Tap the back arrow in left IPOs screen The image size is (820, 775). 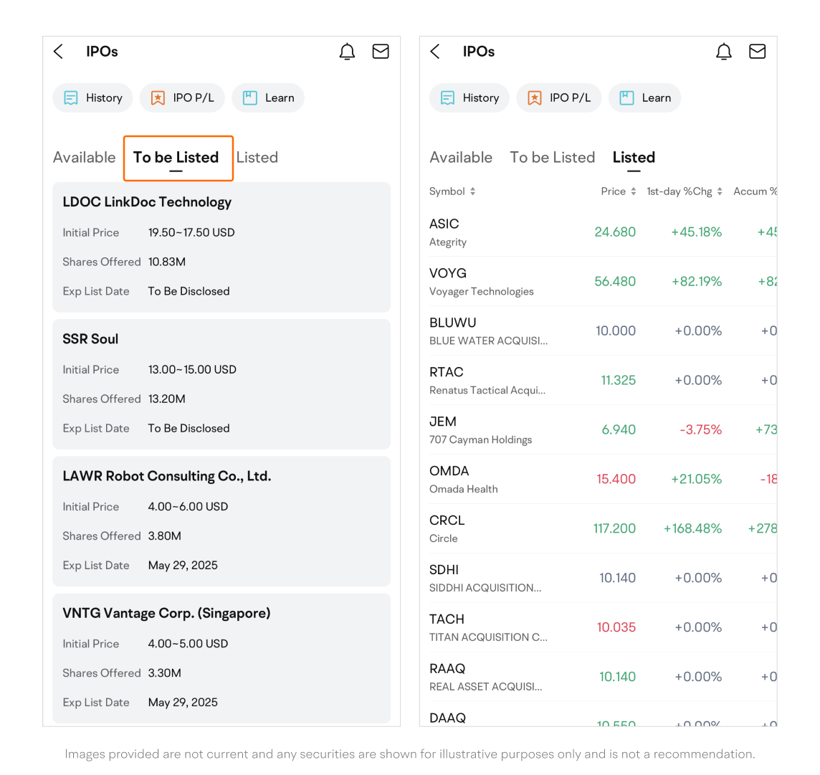click(59, 52)
